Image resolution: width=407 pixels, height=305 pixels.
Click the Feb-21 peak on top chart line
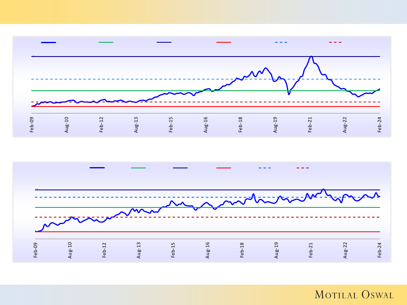(x=311, y=57)
